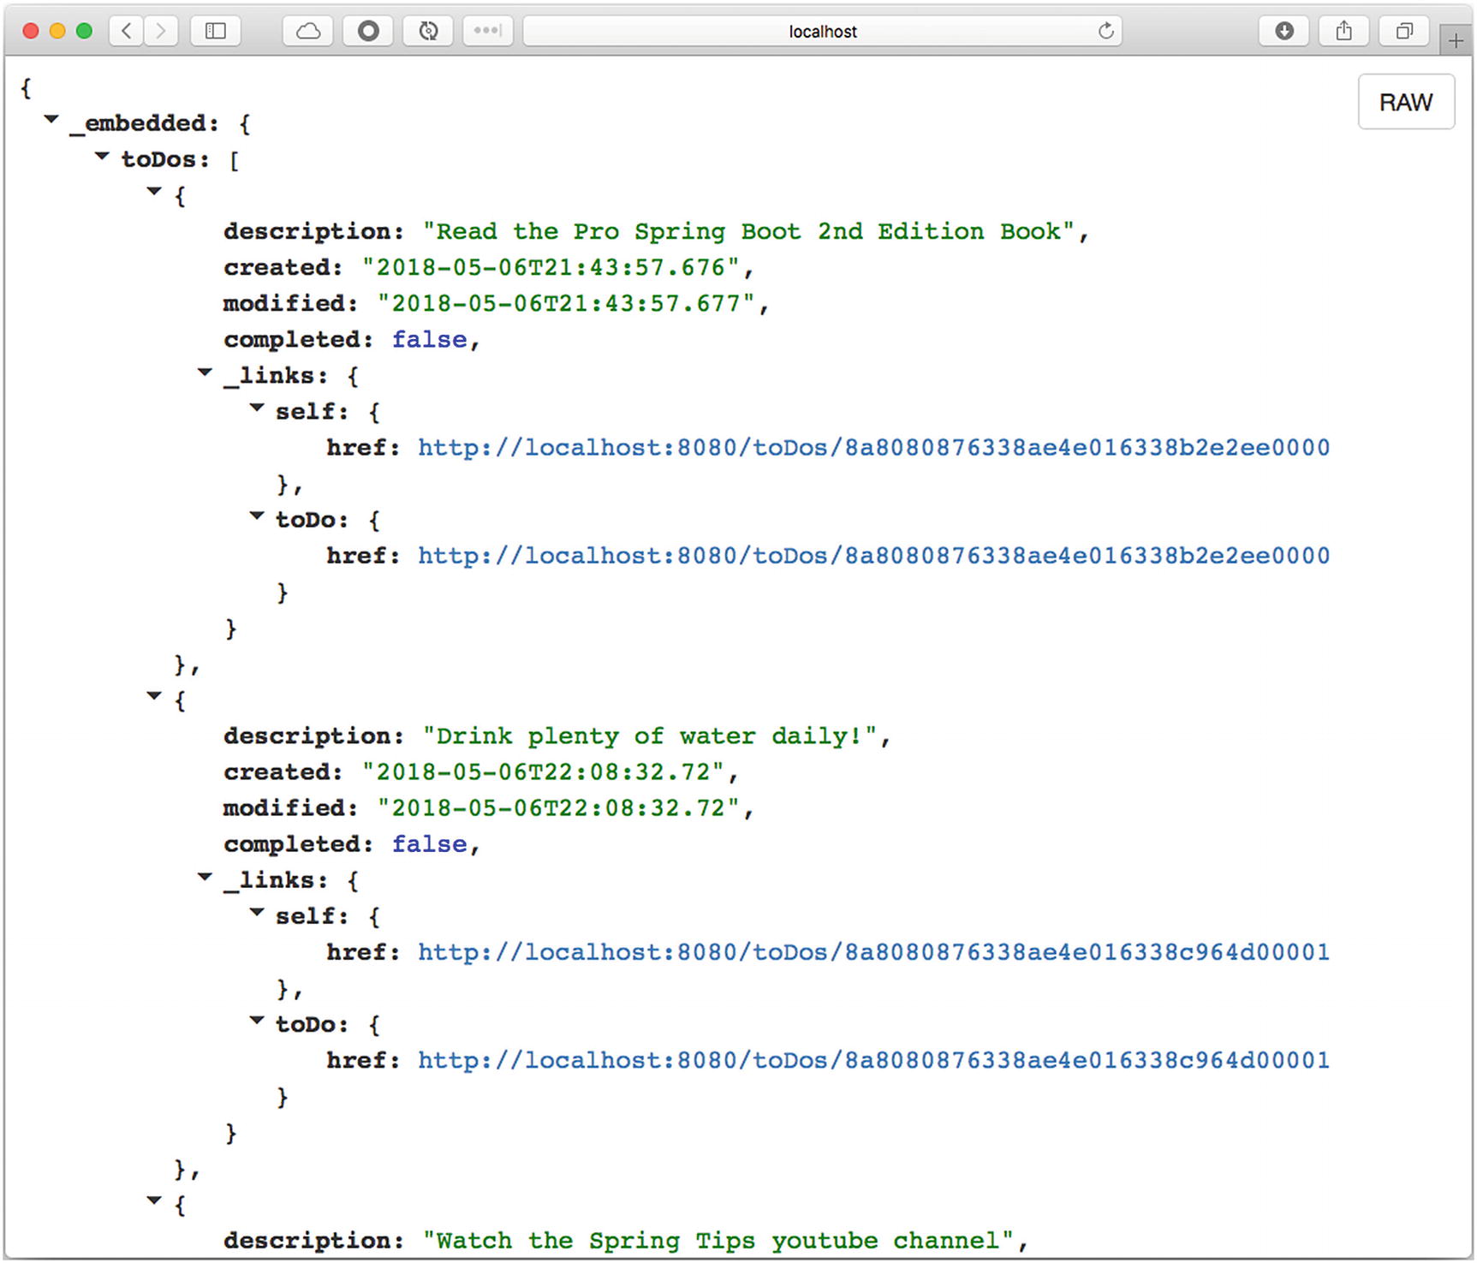1477x1263 pixels.
Task: Click the Safari back navigation arrow
Action: click(x=127, y=32)
